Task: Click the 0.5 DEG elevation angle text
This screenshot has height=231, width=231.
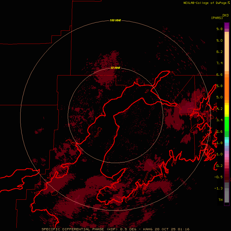Action: pos(128,229)
